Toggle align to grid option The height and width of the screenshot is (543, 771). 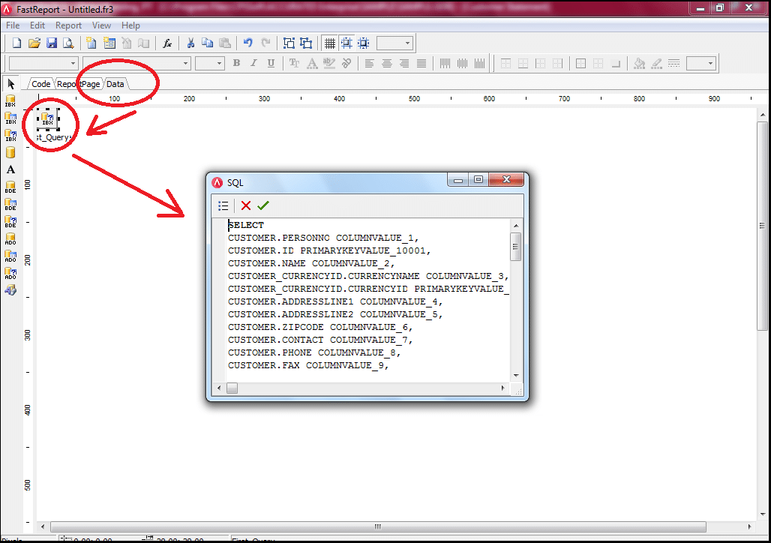(346, 43)
